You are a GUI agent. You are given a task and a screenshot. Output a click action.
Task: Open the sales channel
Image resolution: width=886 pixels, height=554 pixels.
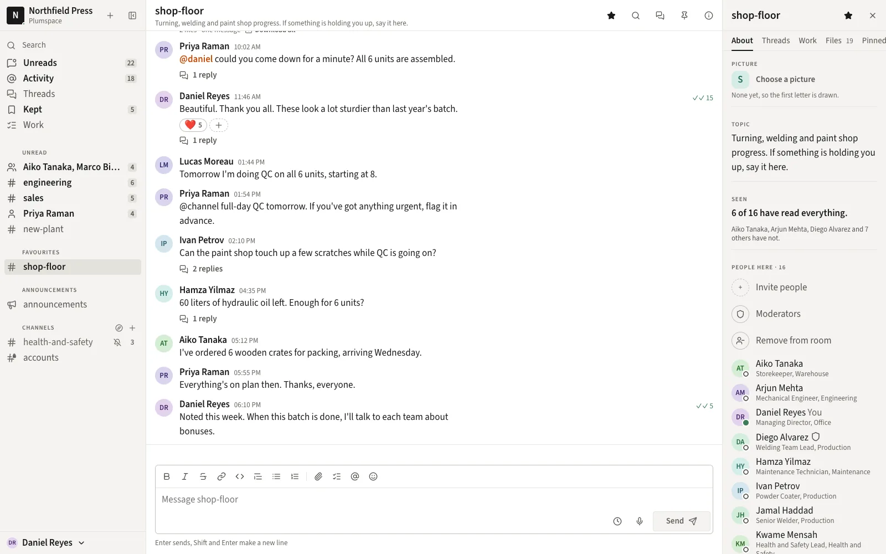(x=73, y=198)
